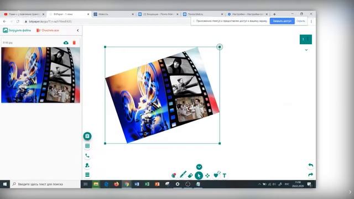Click the rotation handle of selected image
This screenshot has width=354, height=199.
tap(220, 47)
